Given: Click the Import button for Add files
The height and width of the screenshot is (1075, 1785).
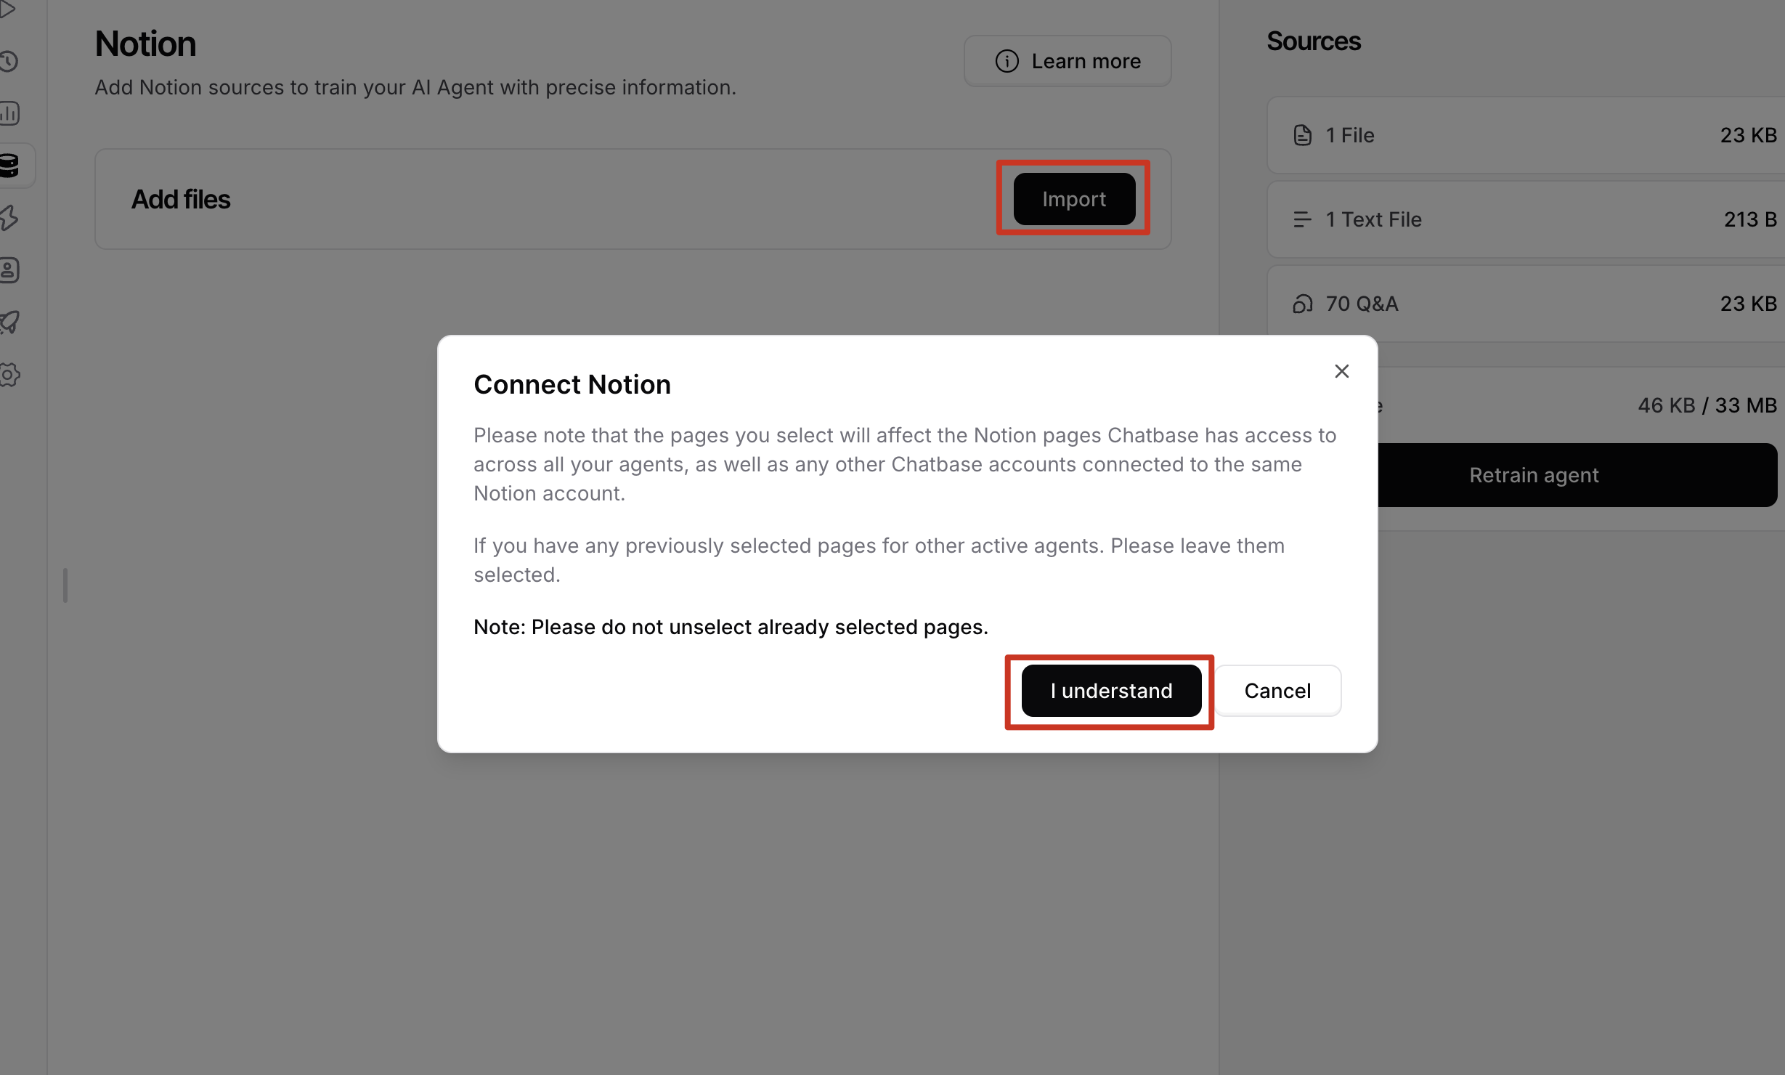Looking at the screenshot, I should coord(1074,199).
